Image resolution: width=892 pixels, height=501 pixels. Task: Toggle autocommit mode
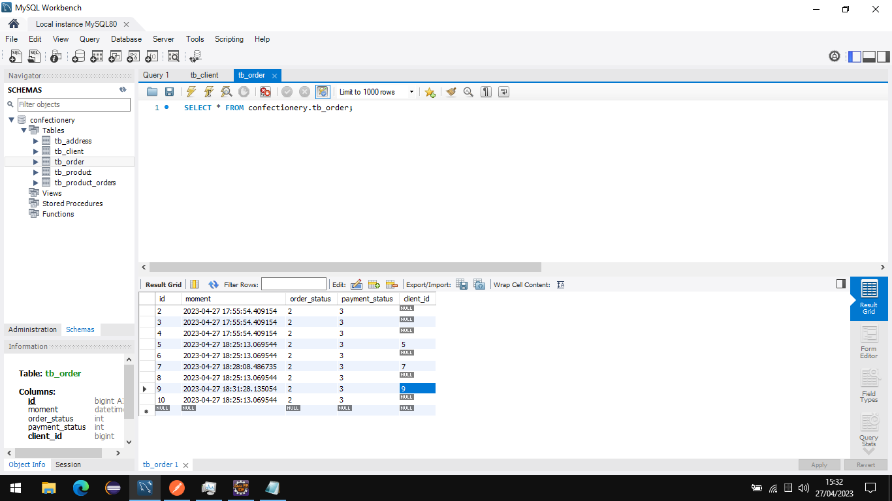pyautogui.click(x=323, y=92)
